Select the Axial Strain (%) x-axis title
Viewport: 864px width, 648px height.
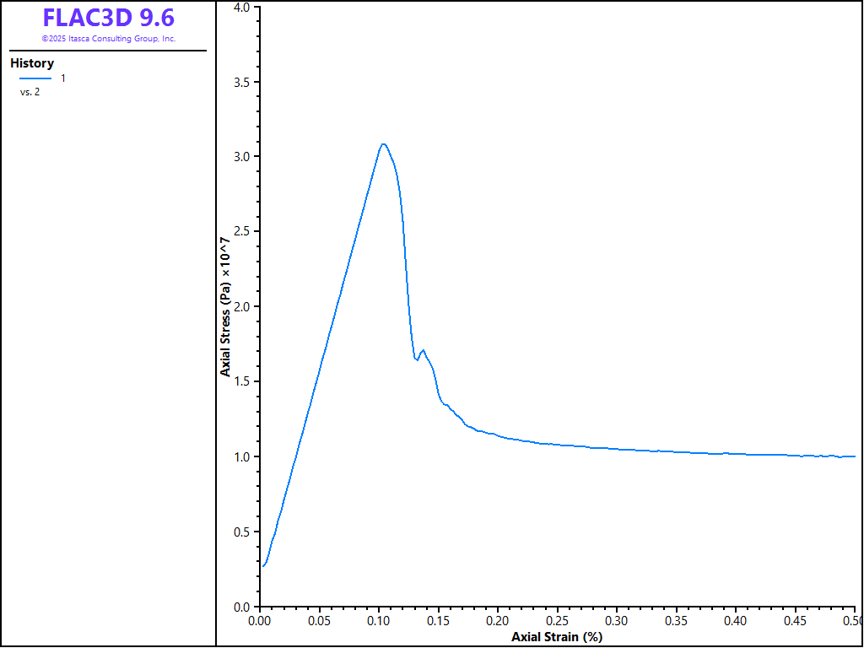coord(557,637)
